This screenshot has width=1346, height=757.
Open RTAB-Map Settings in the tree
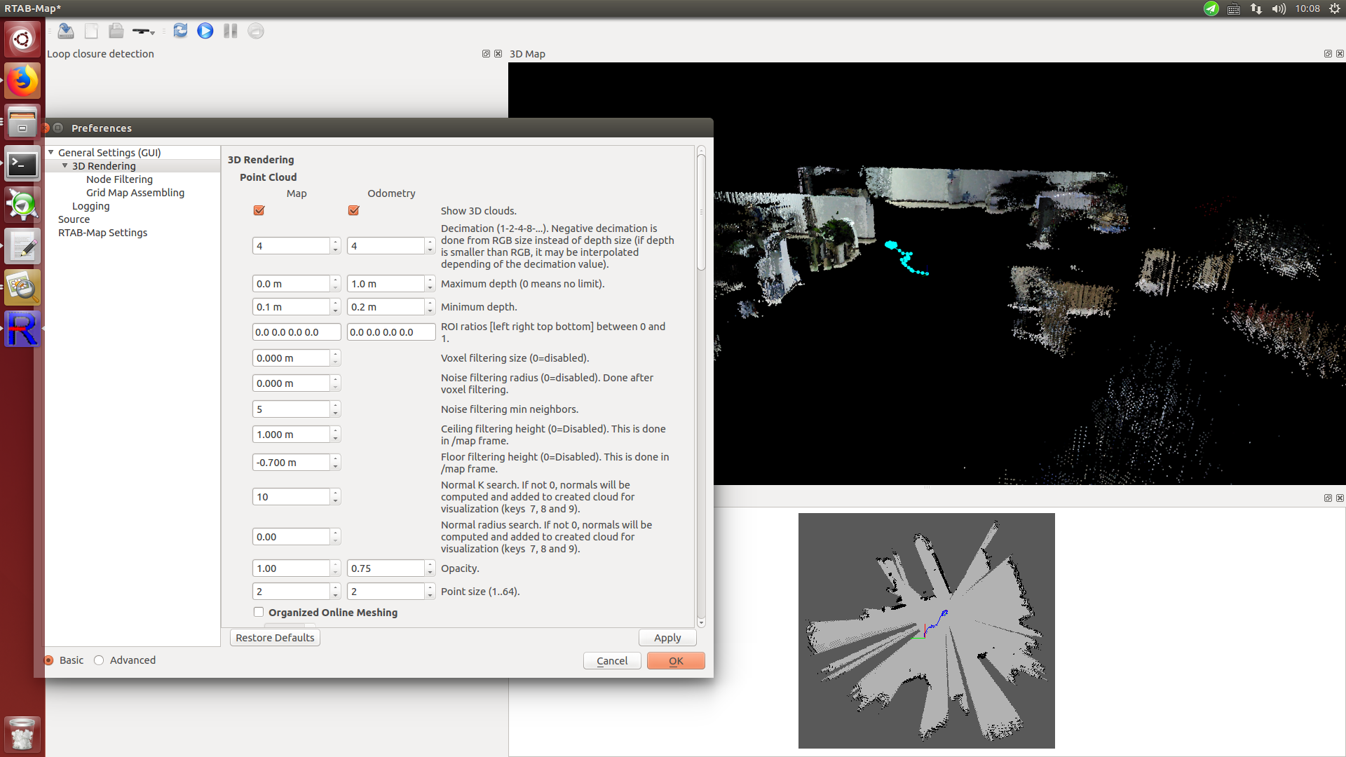102,233
